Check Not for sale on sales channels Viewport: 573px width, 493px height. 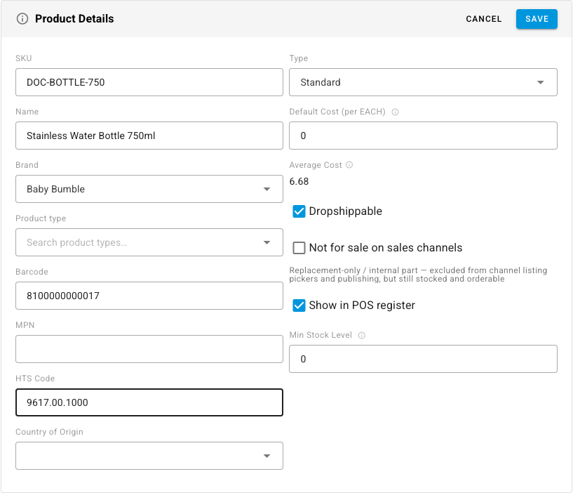(299, 248)
